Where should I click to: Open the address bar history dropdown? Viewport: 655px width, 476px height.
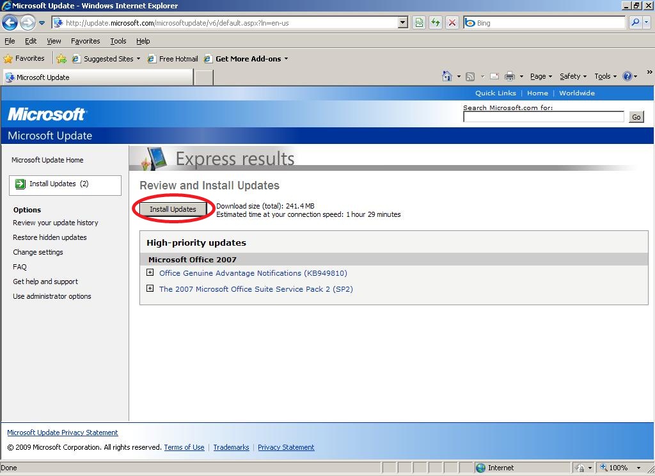403,23
